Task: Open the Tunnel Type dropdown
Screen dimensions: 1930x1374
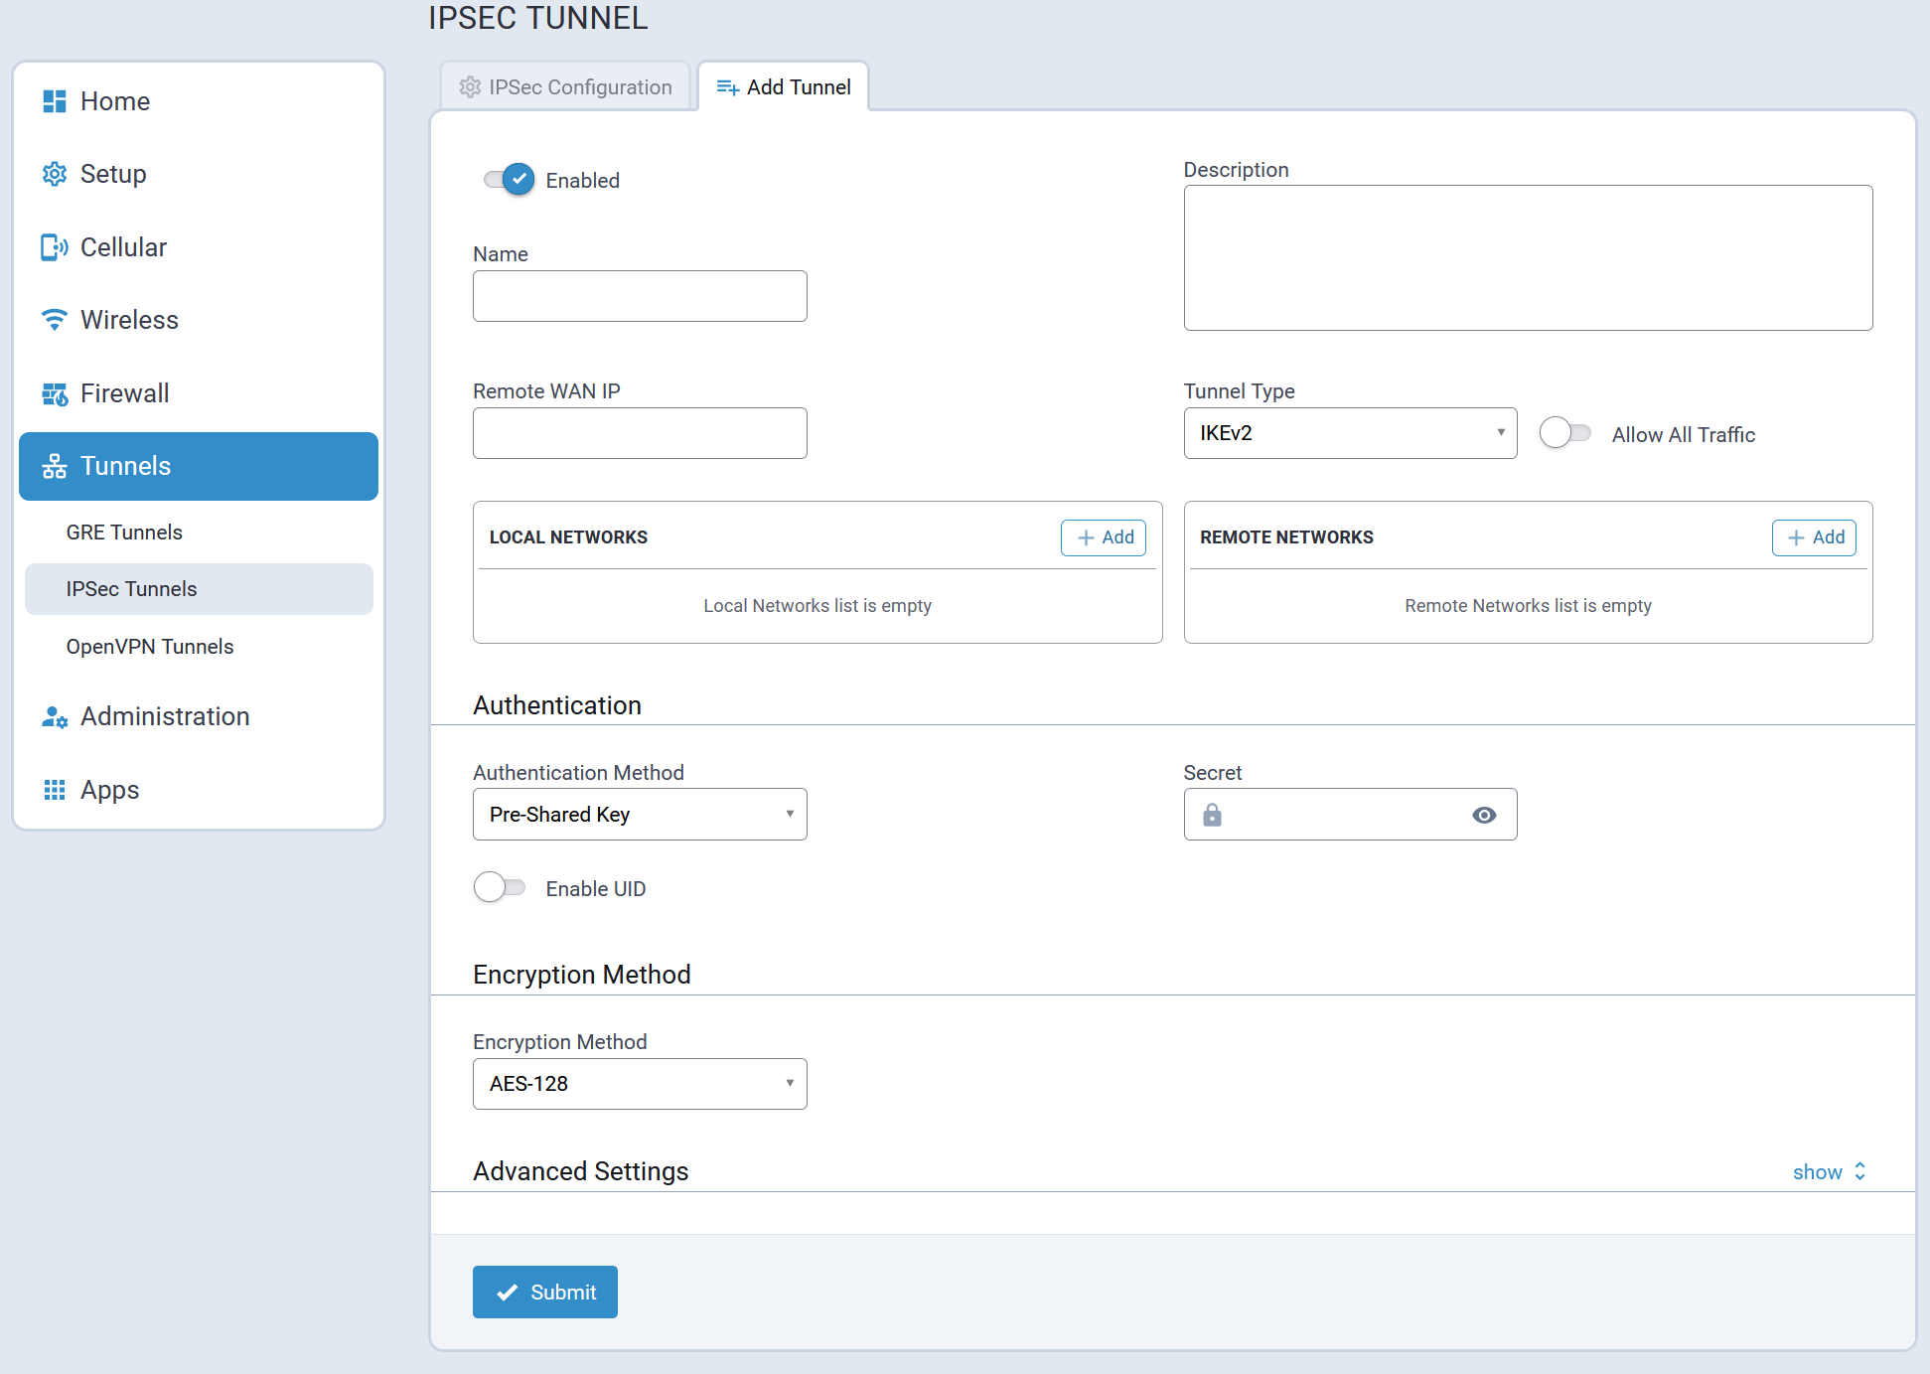Action: pos(1349,433)
